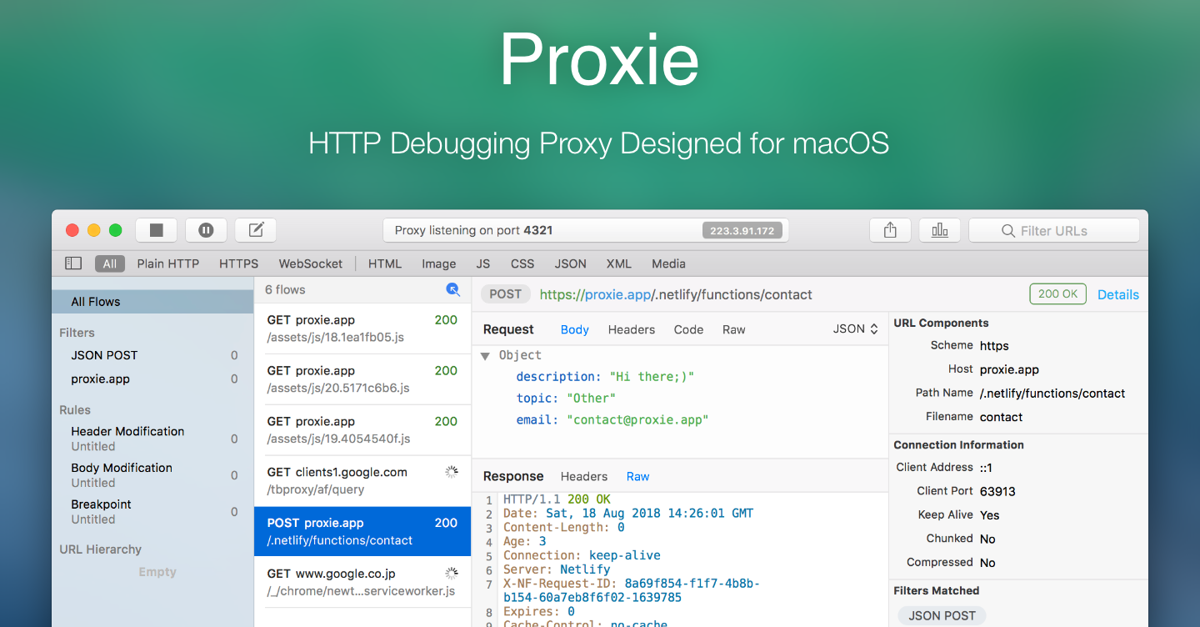Switch to Request Body tab

coord(575,329)
